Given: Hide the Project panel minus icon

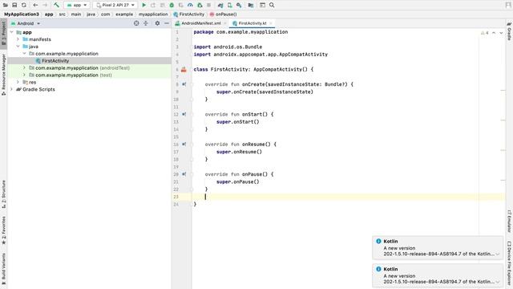Looking at the screenshot, I should 167,23.
